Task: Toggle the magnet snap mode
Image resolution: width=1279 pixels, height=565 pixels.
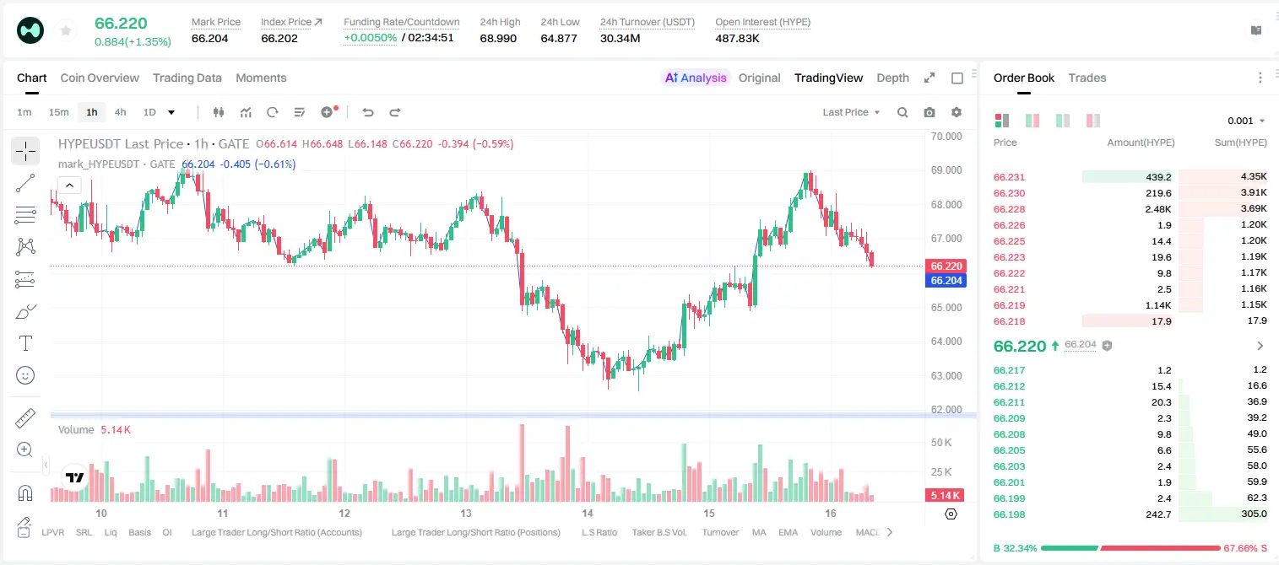Action: point(25,492)
